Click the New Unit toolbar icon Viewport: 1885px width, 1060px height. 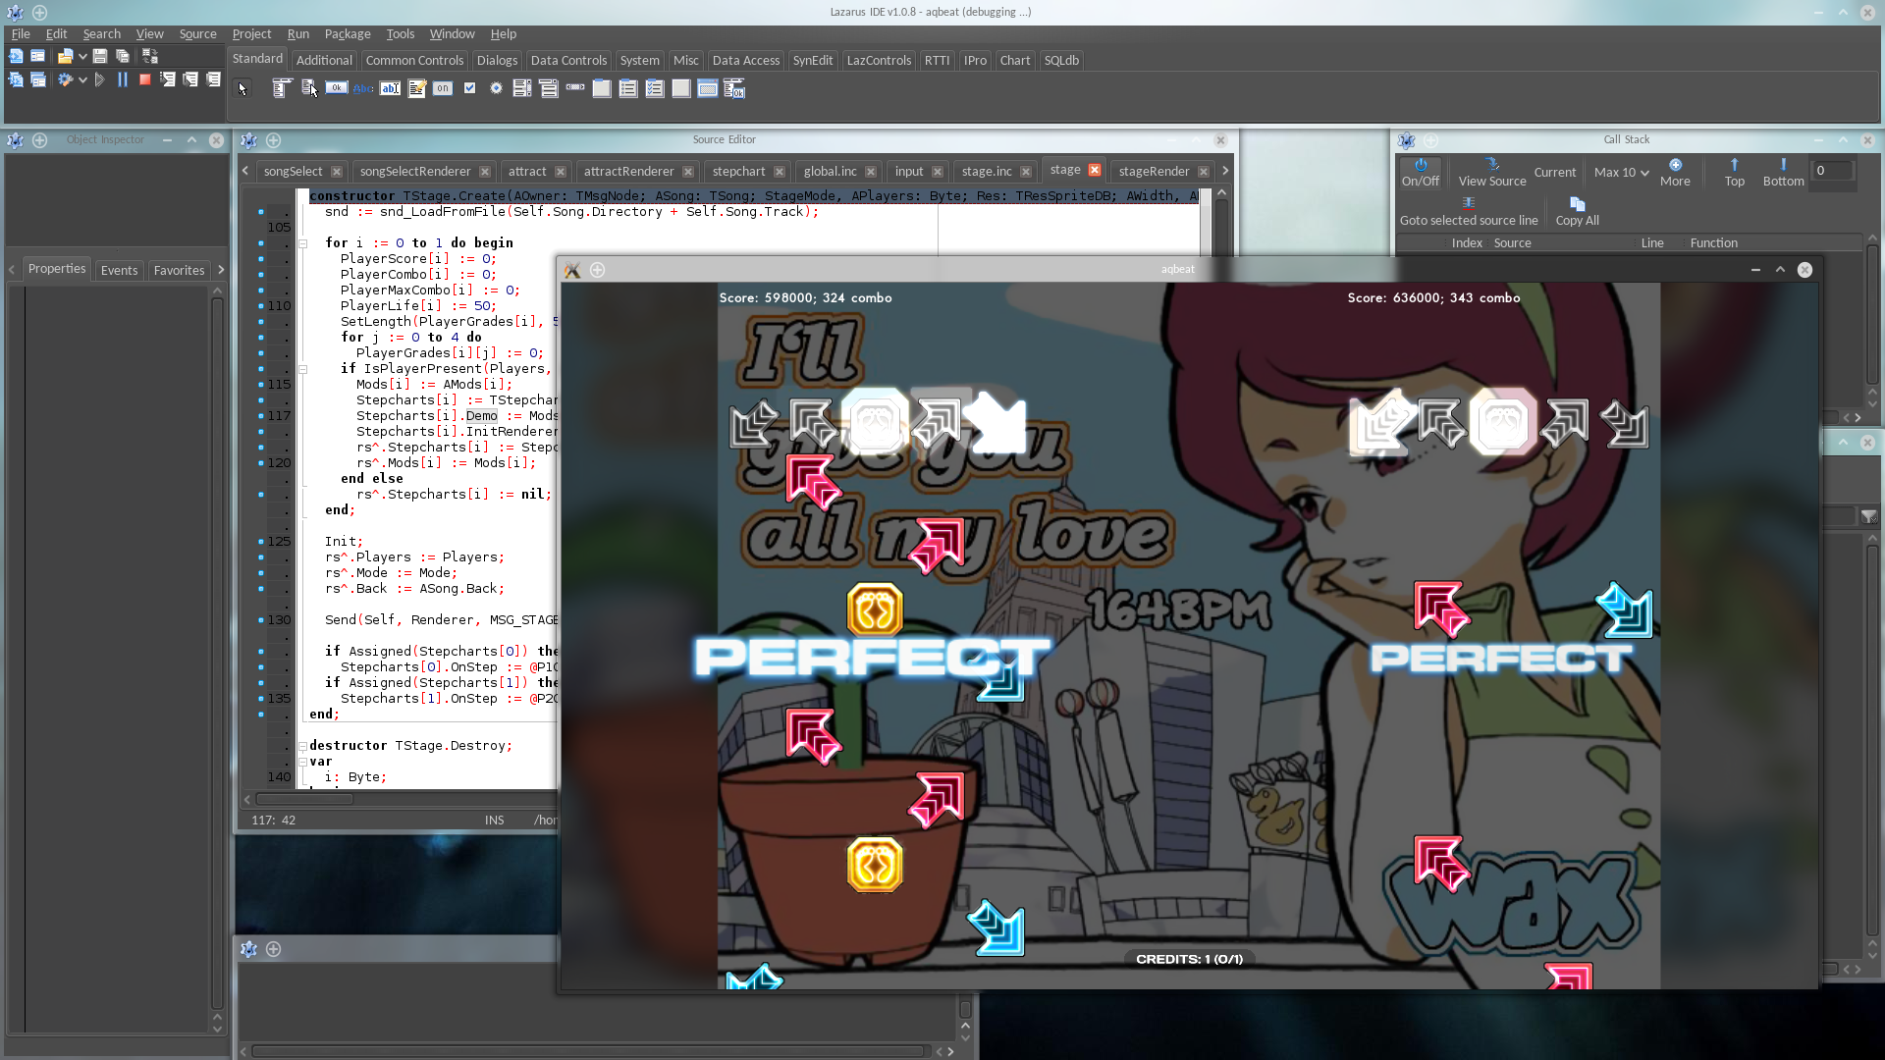click(16, 56)
